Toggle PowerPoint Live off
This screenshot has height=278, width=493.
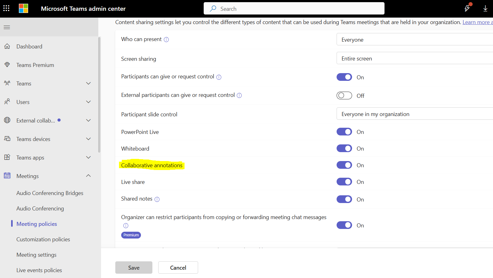(x=344, y=132)
